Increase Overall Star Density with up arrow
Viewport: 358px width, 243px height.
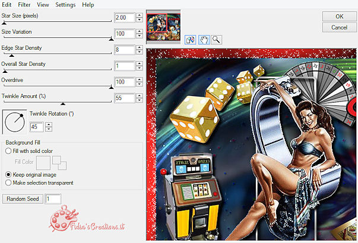pos(140,63)
